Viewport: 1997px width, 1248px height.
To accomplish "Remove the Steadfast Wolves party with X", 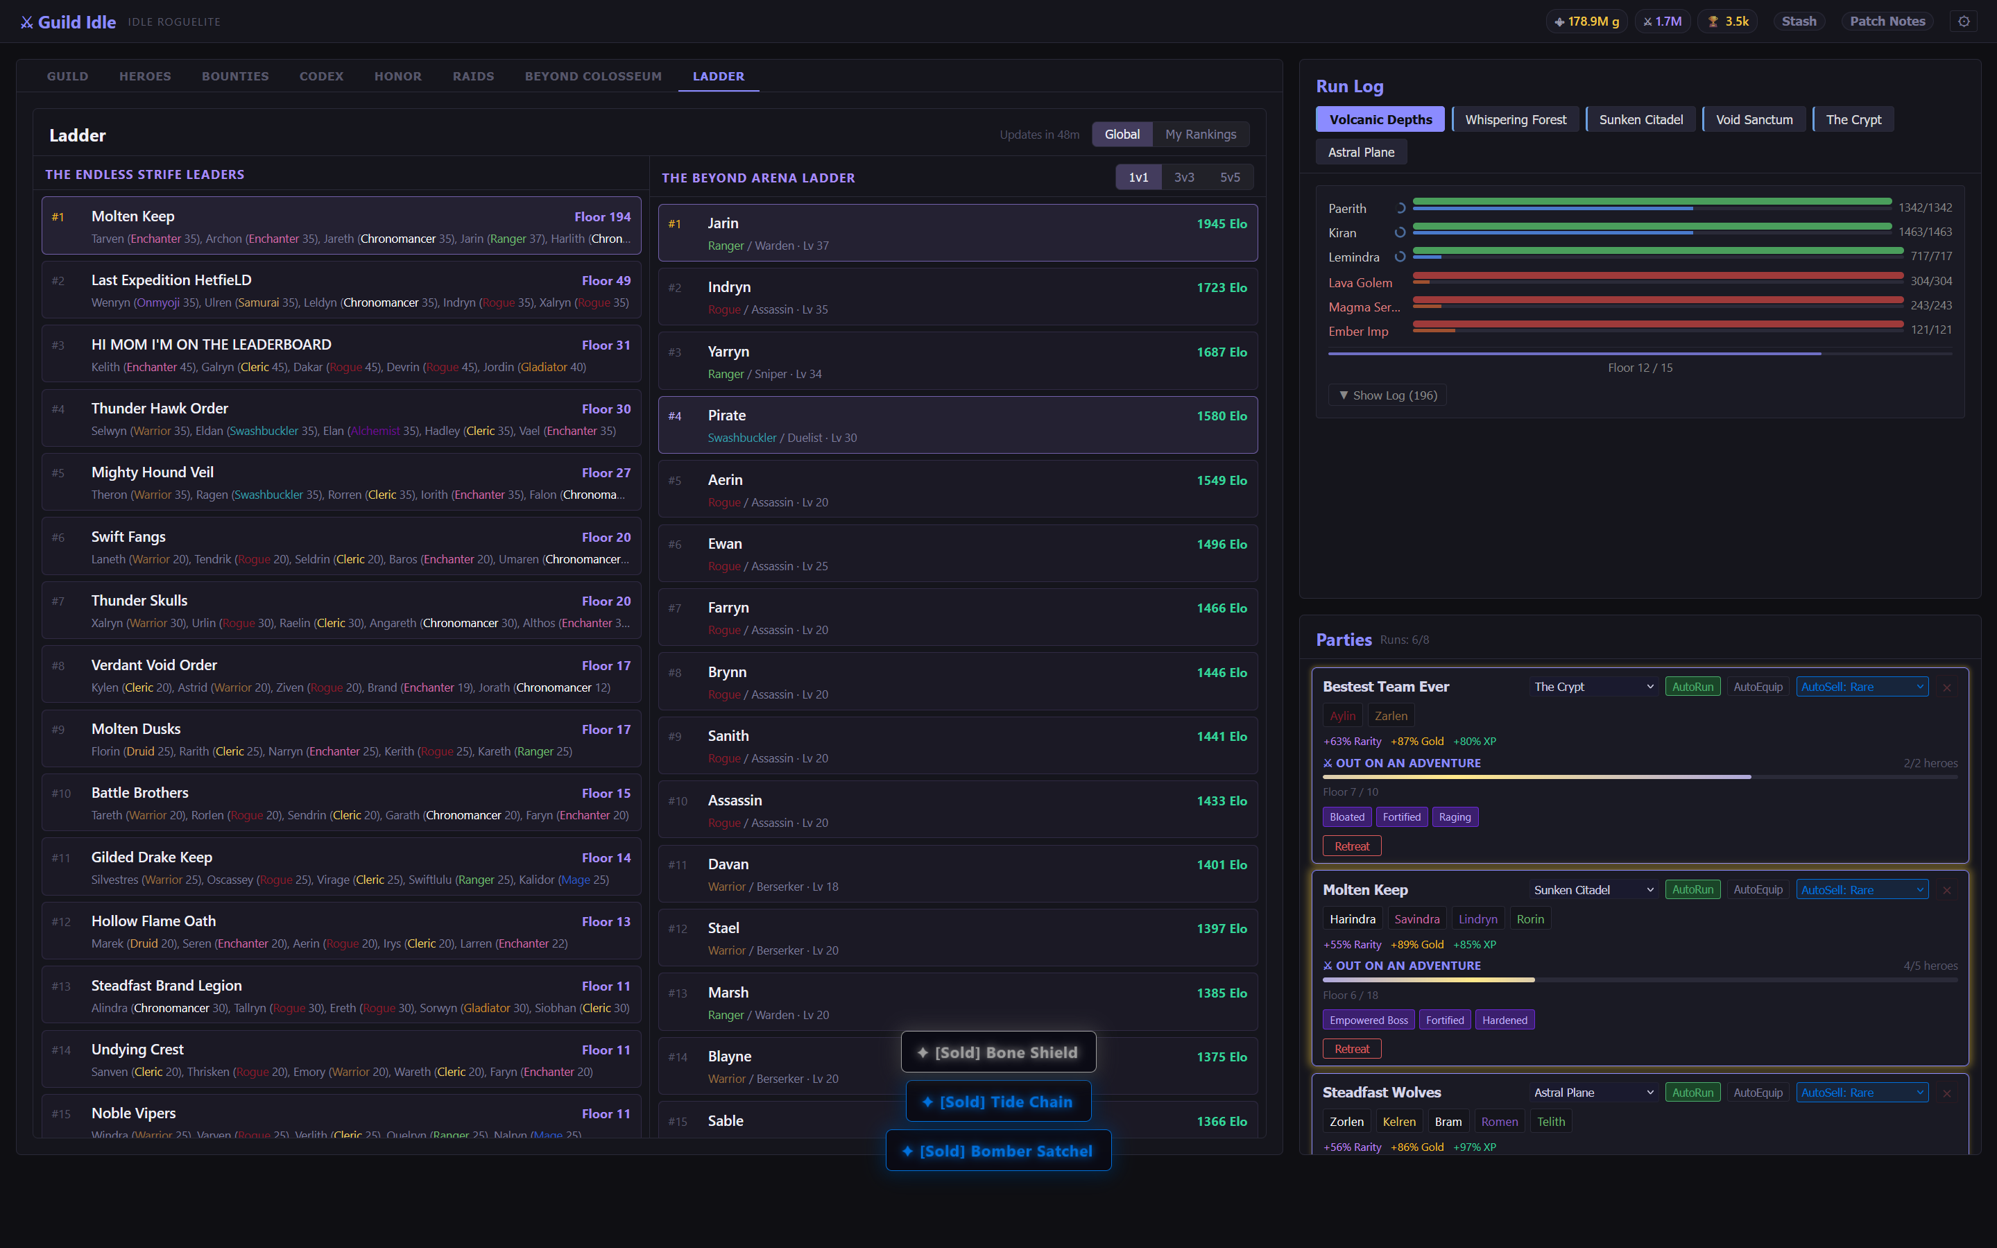I will pyautogui.click(x=1946, y=1093).
